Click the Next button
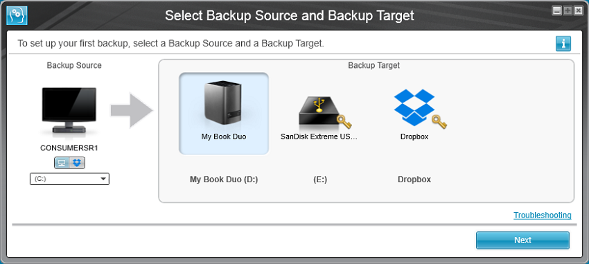This screenshot has height=264, width=589. (522, 240)
